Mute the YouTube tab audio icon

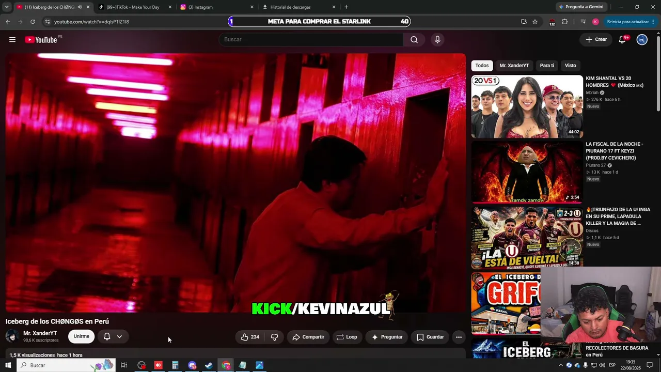tap(80, 7)
